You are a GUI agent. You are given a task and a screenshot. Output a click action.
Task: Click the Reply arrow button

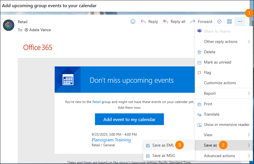[149, 21]
